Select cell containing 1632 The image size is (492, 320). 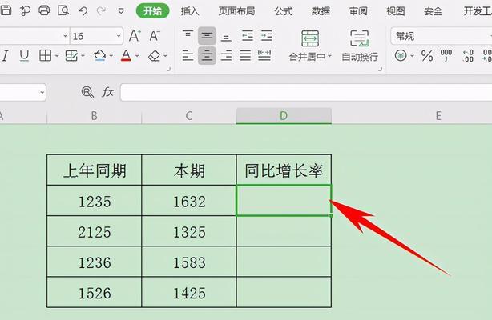pyautogui.click(x=189, y=201)
